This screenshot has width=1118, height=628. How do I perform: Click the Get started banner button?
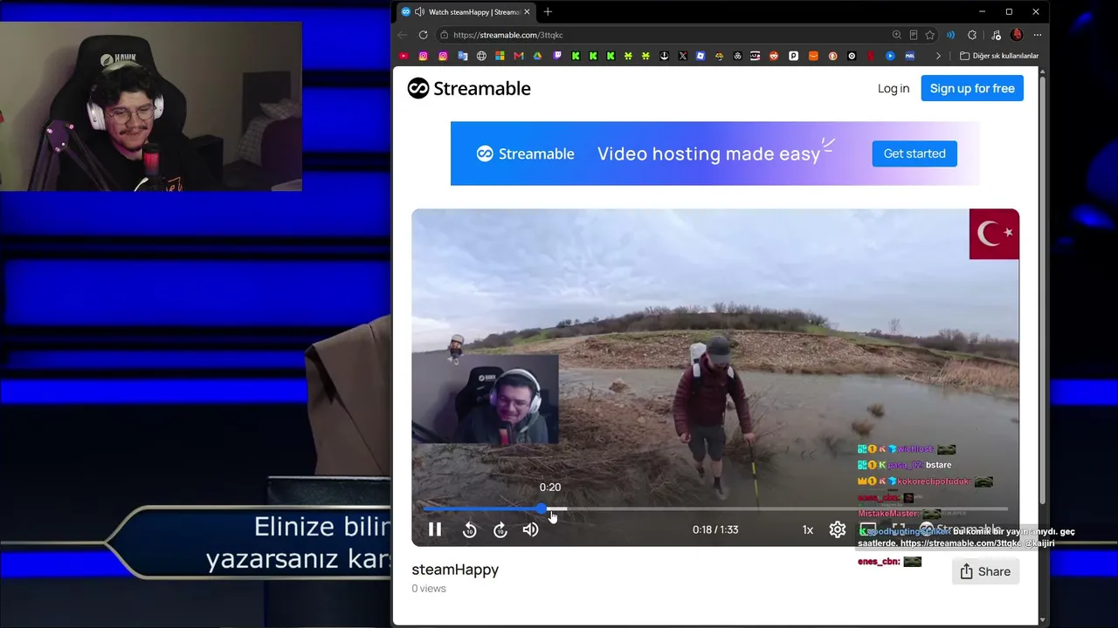(x=914, y=154)
